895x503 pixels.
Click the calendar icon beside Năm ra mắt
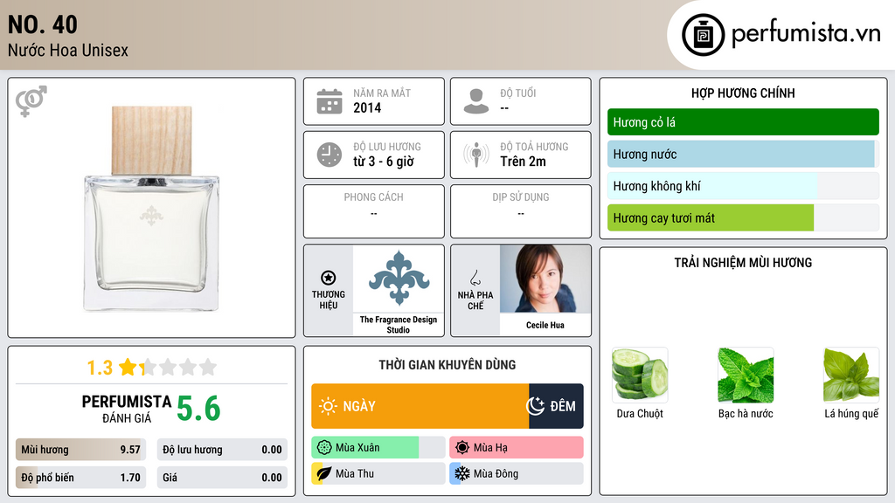pyautogui.click(x=330, y=101)
